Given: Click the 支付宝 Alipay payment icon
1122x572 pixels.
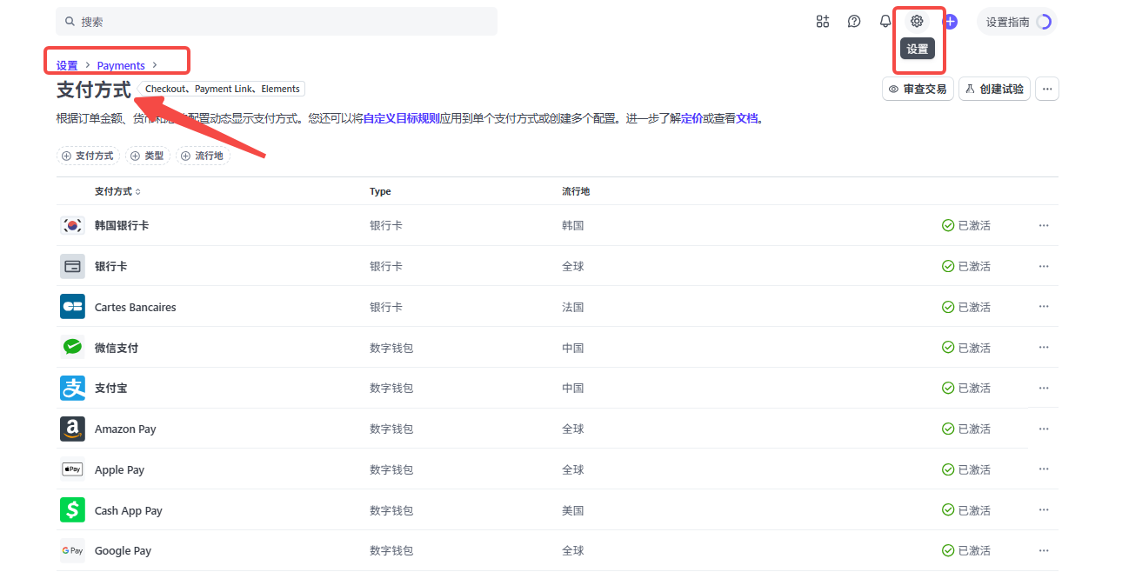Looking at the screenshot, I should coord(72,388).
